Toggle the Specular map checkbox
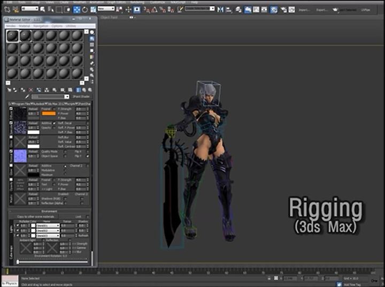The height and width of the screenshot is (287, 385). coord(11,123)
